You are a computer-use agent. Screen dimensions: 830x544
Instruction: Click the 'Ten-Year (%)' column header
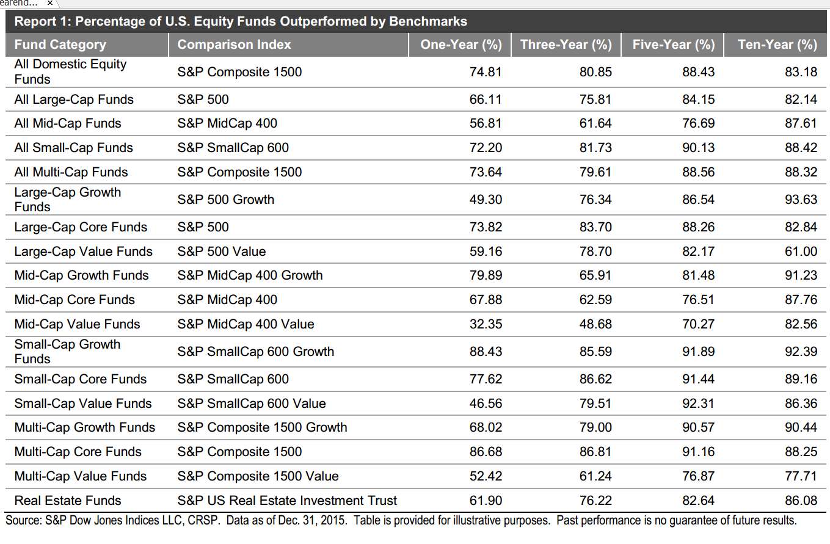(777, 45)
